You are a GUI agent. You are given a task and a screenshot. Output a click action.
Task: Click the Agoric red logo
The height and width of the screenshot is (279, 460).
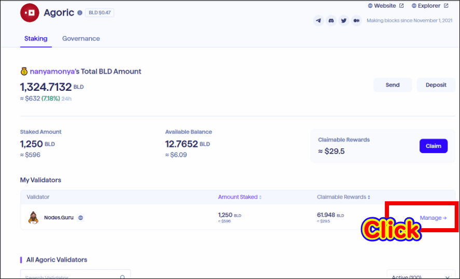point(30,12)
